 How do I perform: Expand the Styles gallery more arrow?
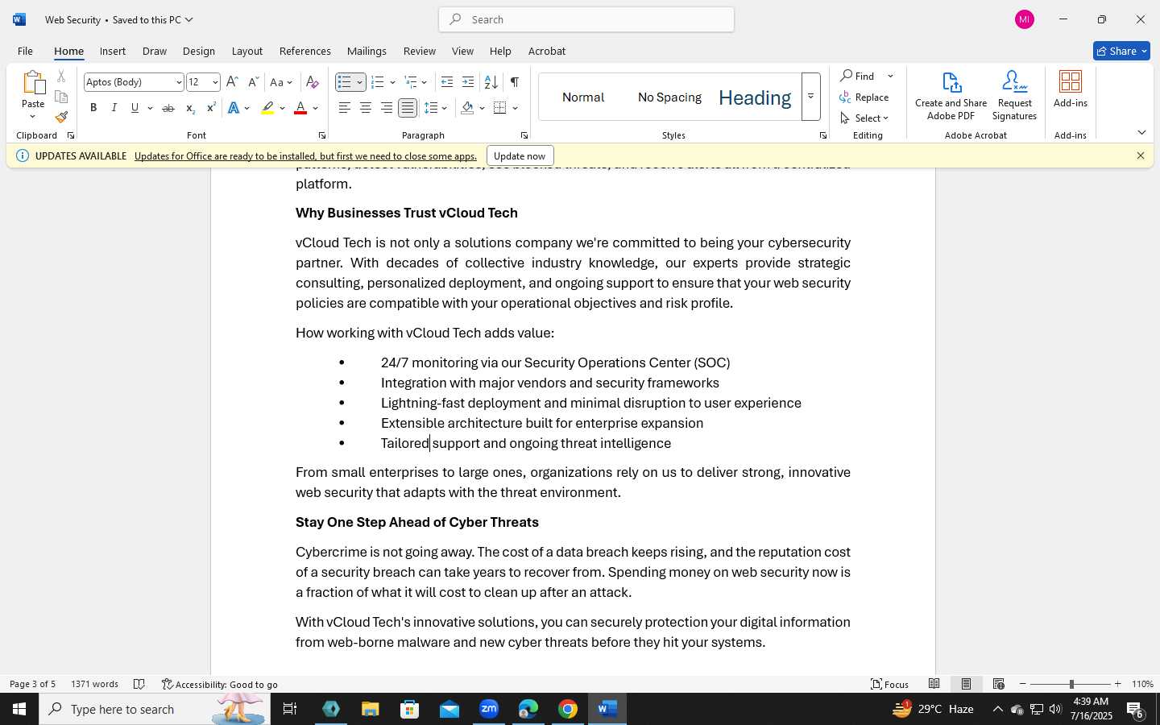pos(811,97)
